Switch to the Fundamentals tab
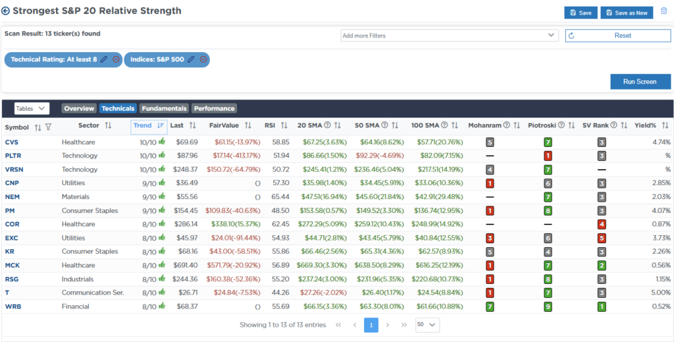 point(164,109)
